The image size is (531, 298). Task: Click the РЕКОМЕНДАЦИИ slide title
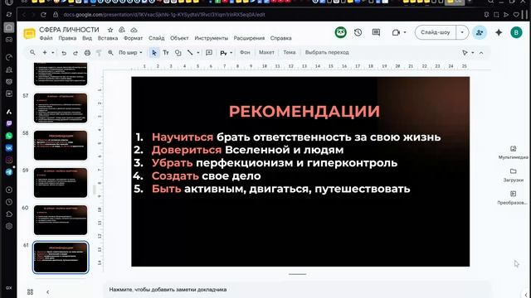(x=304, y=112)
